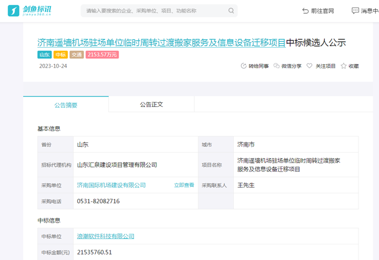Viewport: 379px width, 260px height.
Task: Open the 浪潮软件科技有限公司 link
Action: [x=105, y=237]
